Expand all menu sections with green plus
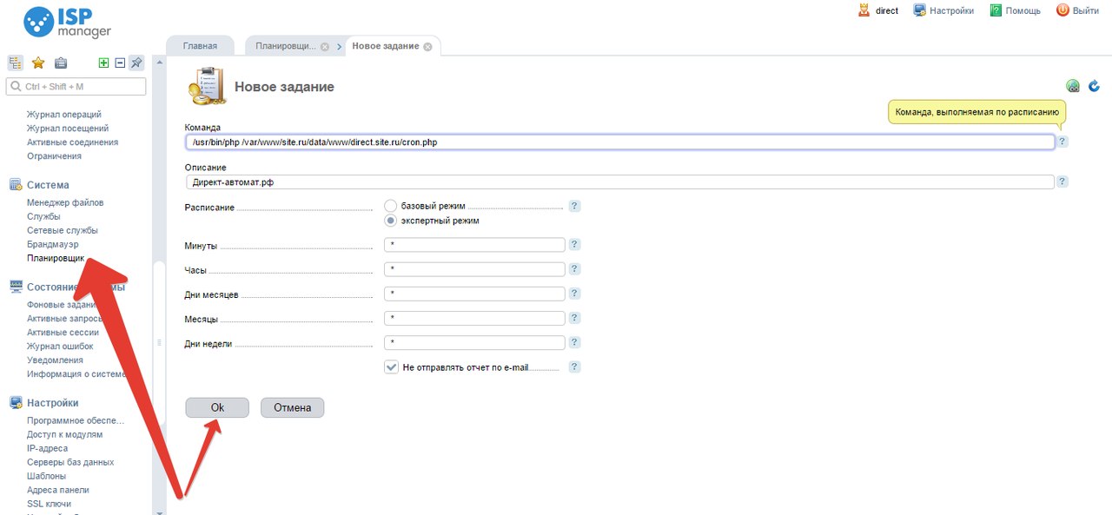This screenshot has height=515, width=1112. tap(103, 63)
